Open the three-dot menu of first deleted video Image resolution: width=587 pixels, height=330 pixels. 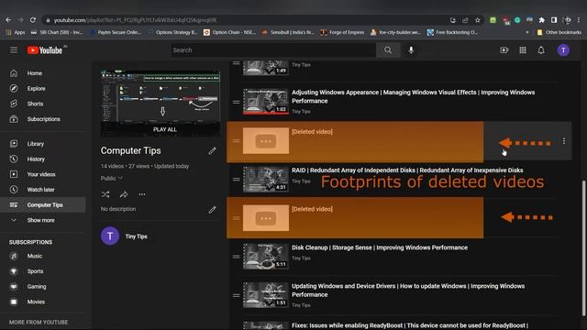click(x=564, y=141)
